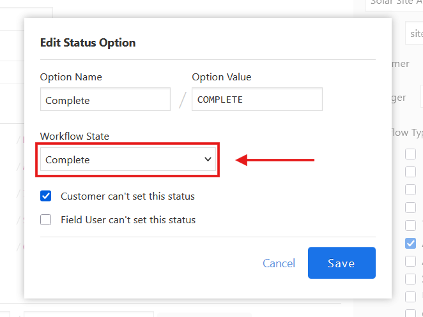Focus the Option Value field showing COMPLETE
Screen dimensions: 423x317
(257, 100)
